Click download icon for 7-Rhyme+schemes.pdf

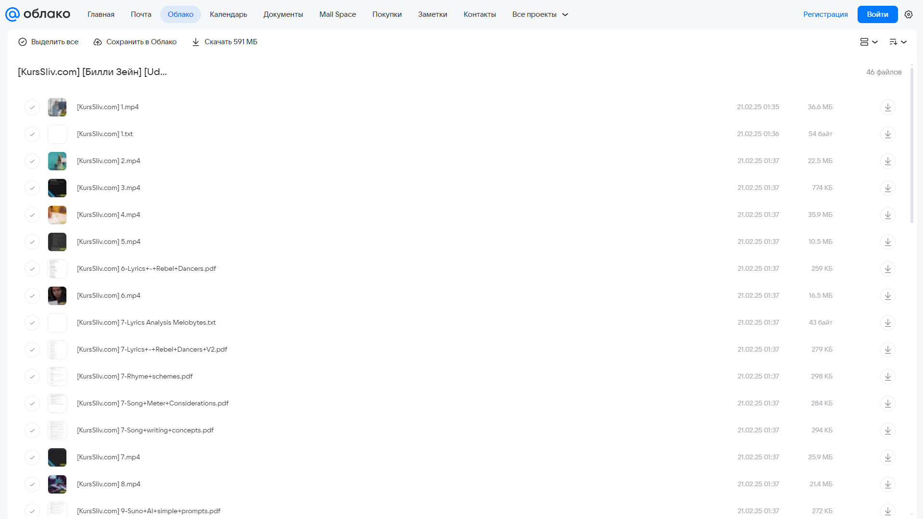click(x=888, y=376)
